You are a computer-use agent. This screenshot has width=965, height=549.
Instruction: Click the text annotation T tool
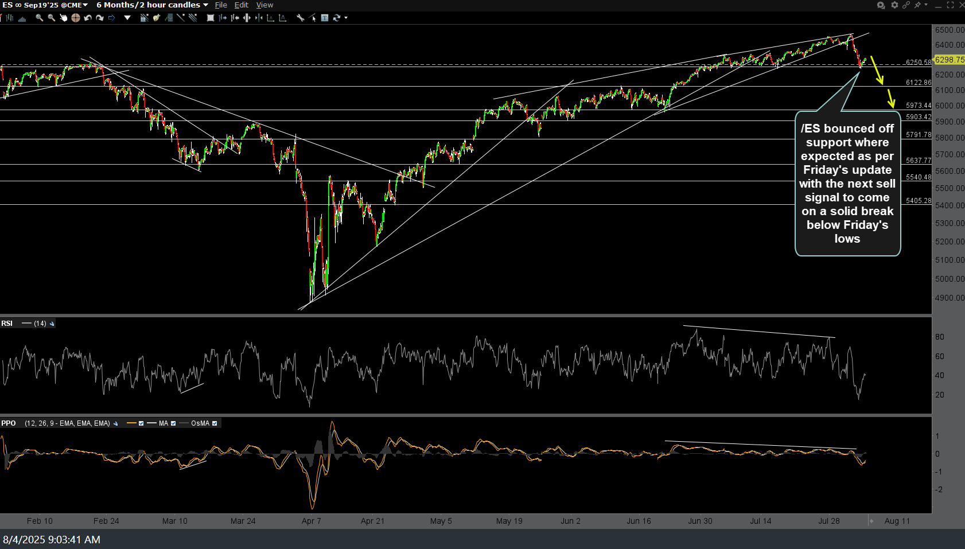325,18
